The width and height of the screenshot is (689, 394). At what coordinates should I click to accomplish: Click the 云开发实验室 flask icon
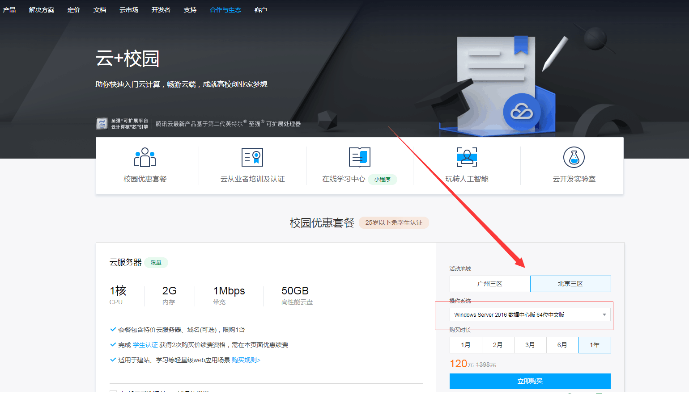click(x=574, y=157)
